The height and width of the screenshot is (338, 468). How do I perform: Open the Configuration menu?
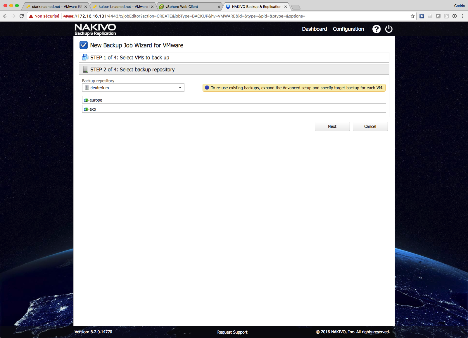pyautogui.click(x=348, y=29)
